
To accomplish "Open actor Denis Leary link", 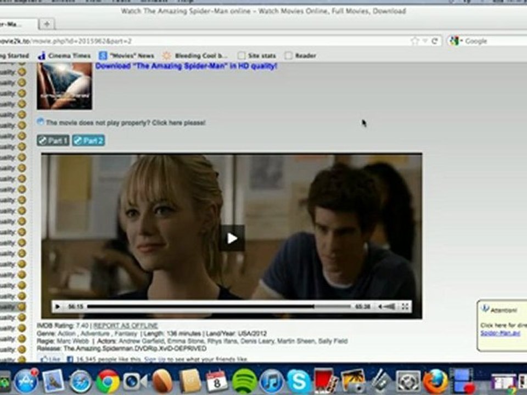I will pyautogui.click(x=258, y=341).
